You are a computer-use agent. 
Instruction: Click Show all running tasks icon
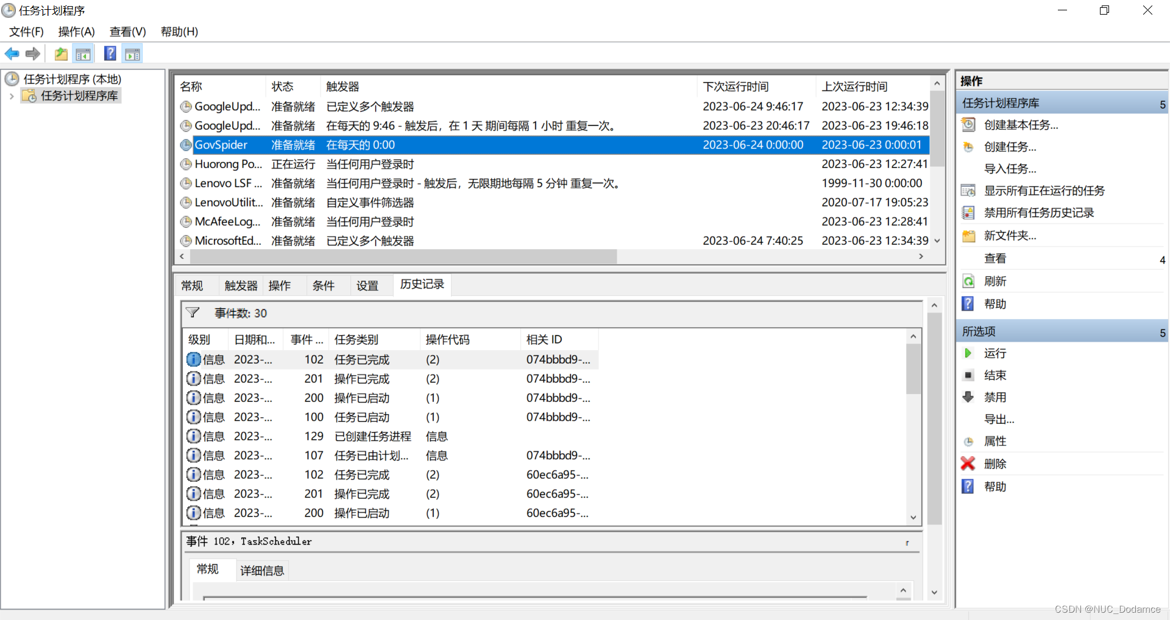[x=968, y=191]
